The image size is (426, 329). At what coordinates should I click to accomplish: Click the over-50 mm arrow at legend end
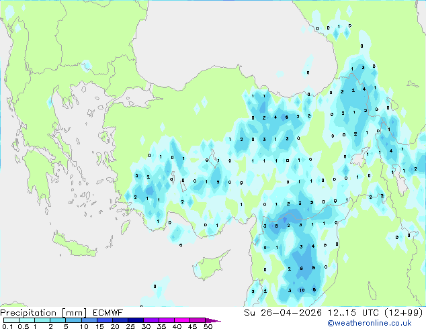coord(213,320)
